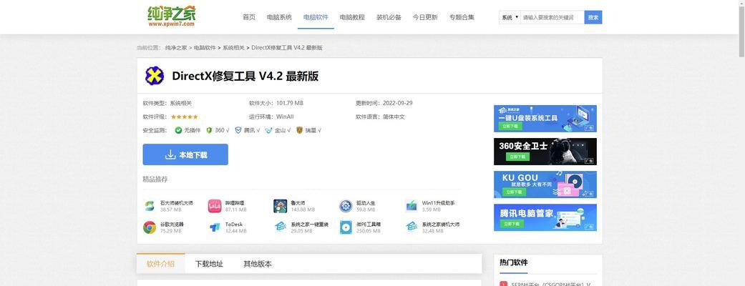Click the 简体中文 language value
This screenshot has height=286, width=745.
coord(394,117)
